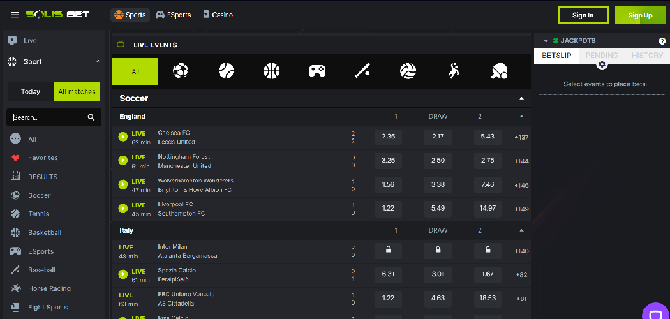This screenshot has width=670, height=319.
Task: Switch to Today matches toggle
Action: pos(31,92)
